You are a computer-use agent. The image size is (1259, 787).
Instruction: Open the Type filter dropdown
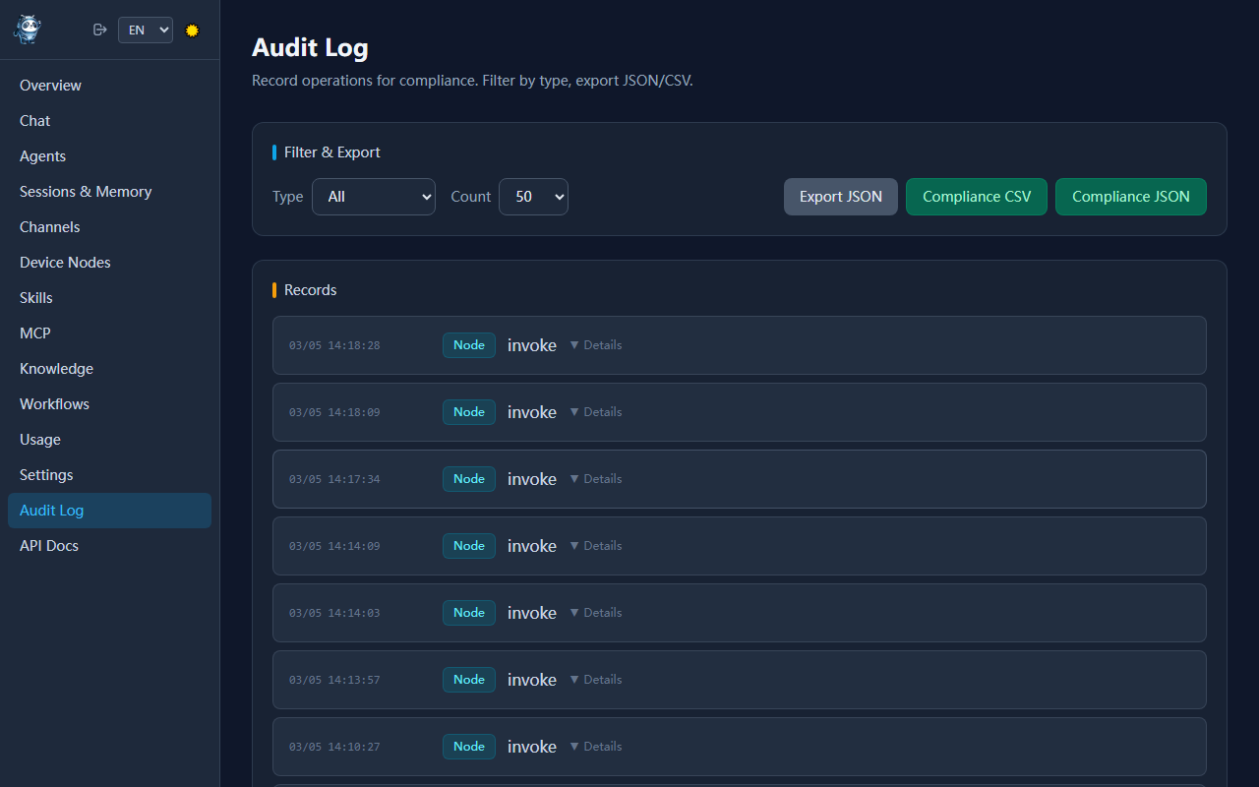374,197
